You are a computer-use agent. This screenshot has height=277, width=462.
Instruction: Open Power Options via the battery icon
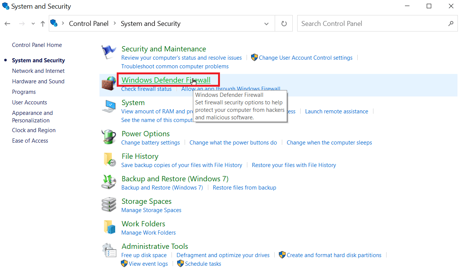(109, 137)
